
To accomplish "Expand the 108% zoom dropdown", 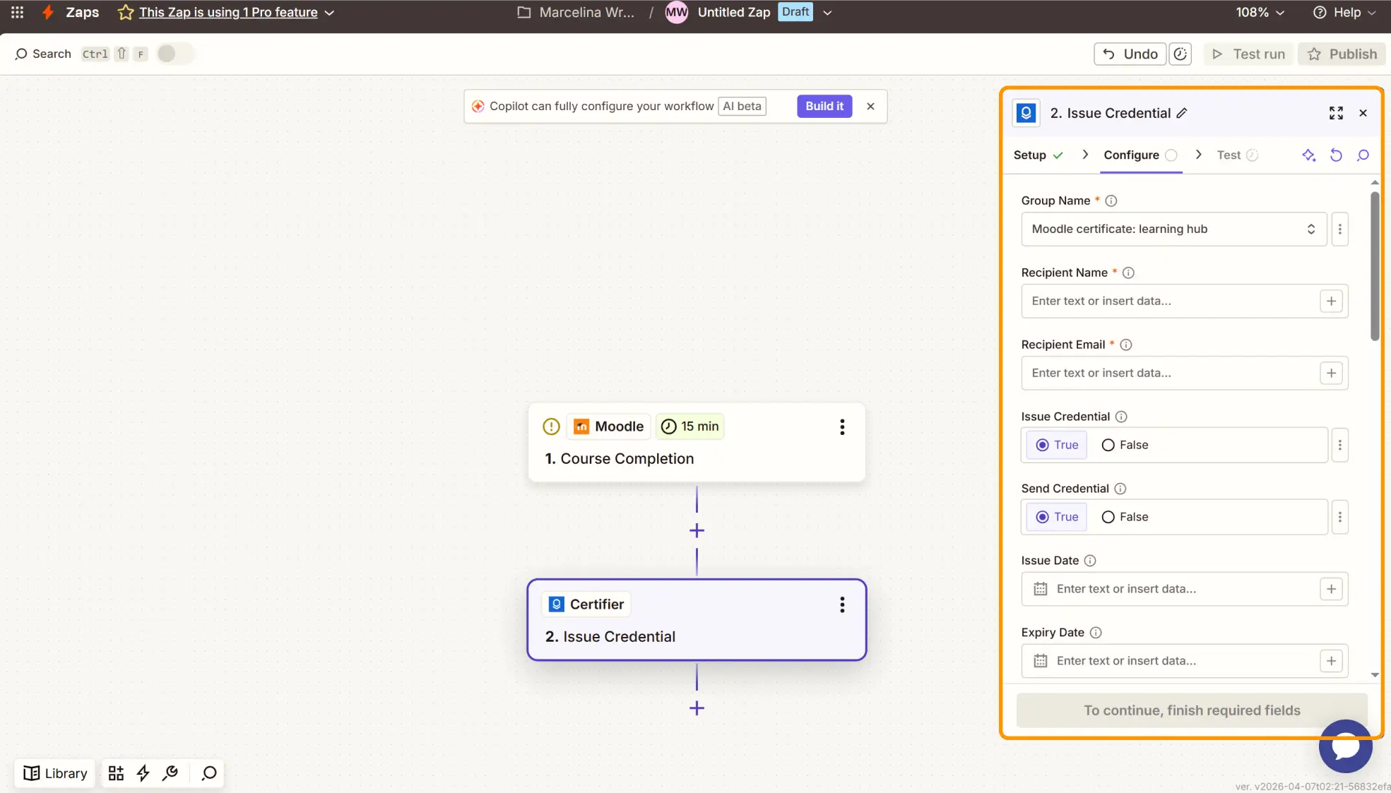I will coord(1260,12).
